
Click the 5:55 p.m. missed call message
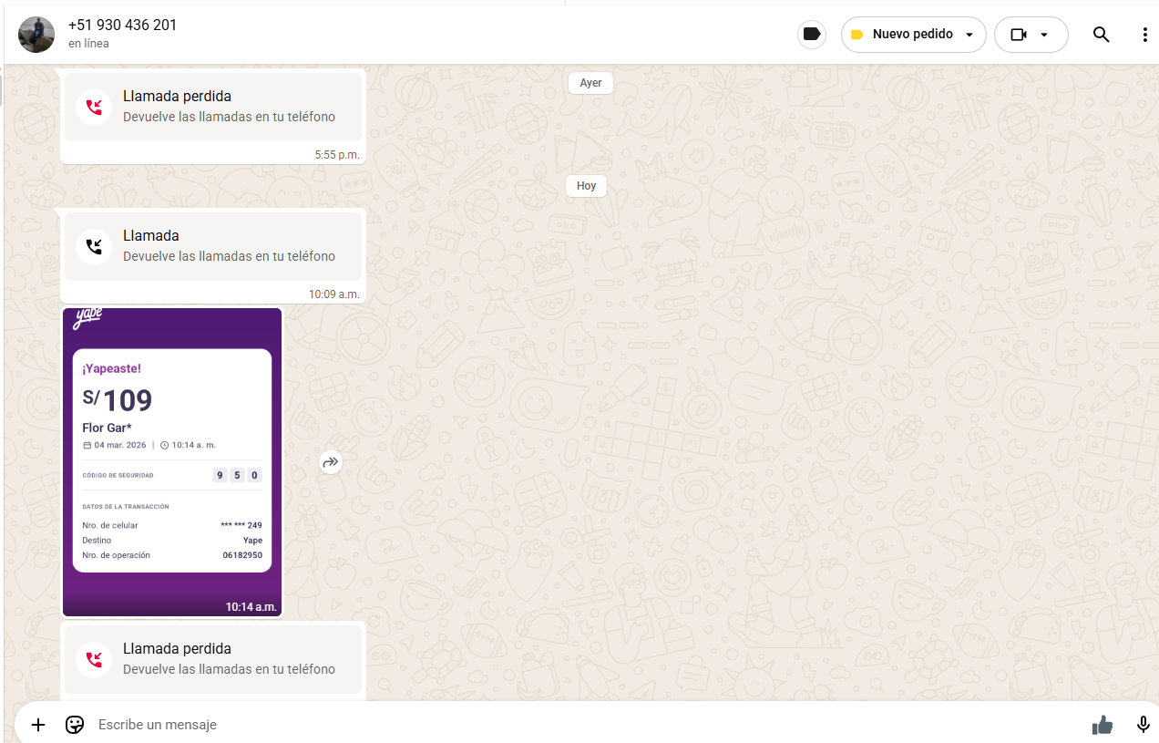click(212, 107)
